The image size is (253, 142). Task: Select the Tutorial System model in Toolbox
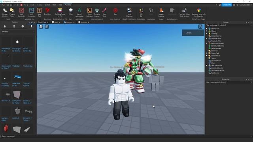28,79
